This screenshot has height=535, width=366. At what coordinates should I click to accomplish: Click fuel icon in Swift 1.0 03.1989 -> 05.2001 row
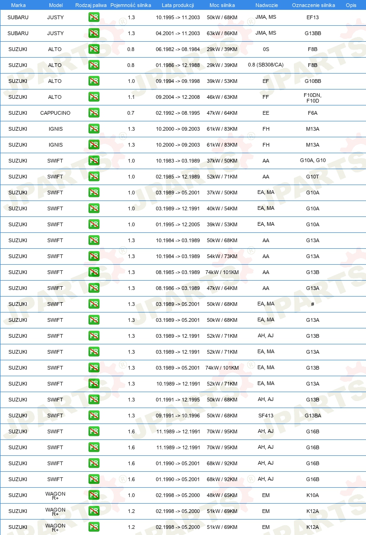[x=94, y=193]
